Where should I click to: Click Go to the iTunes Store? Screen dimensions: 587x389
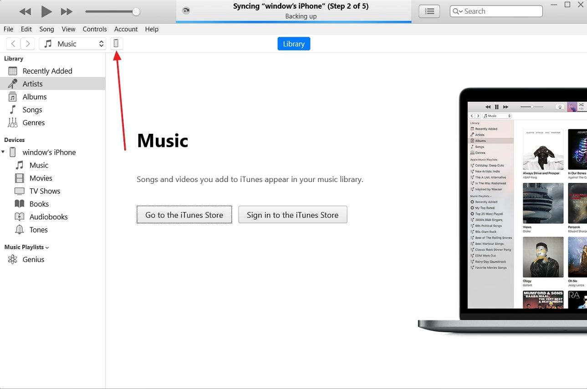tap(184, 215)
